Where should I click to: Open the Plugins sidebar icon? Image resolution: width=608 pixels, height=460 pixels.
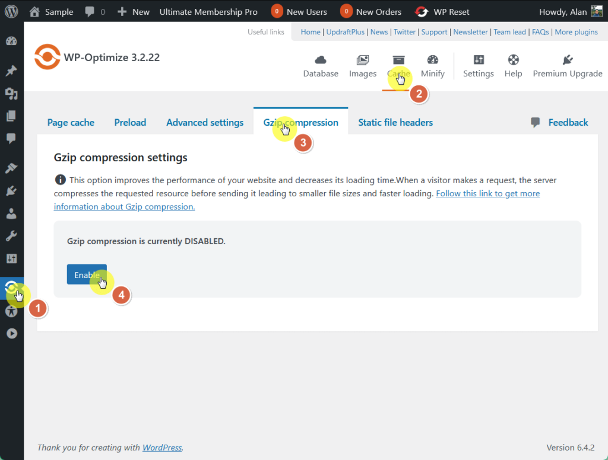coord(12,191)
